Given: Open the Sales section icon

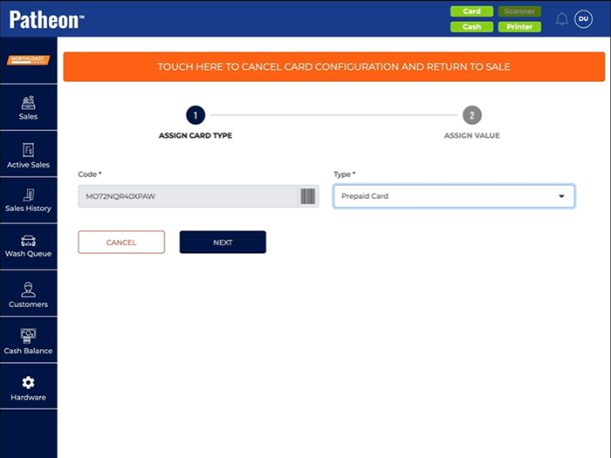Looking at the screenshot, I should pyautogui.click(x=28, y=102).
